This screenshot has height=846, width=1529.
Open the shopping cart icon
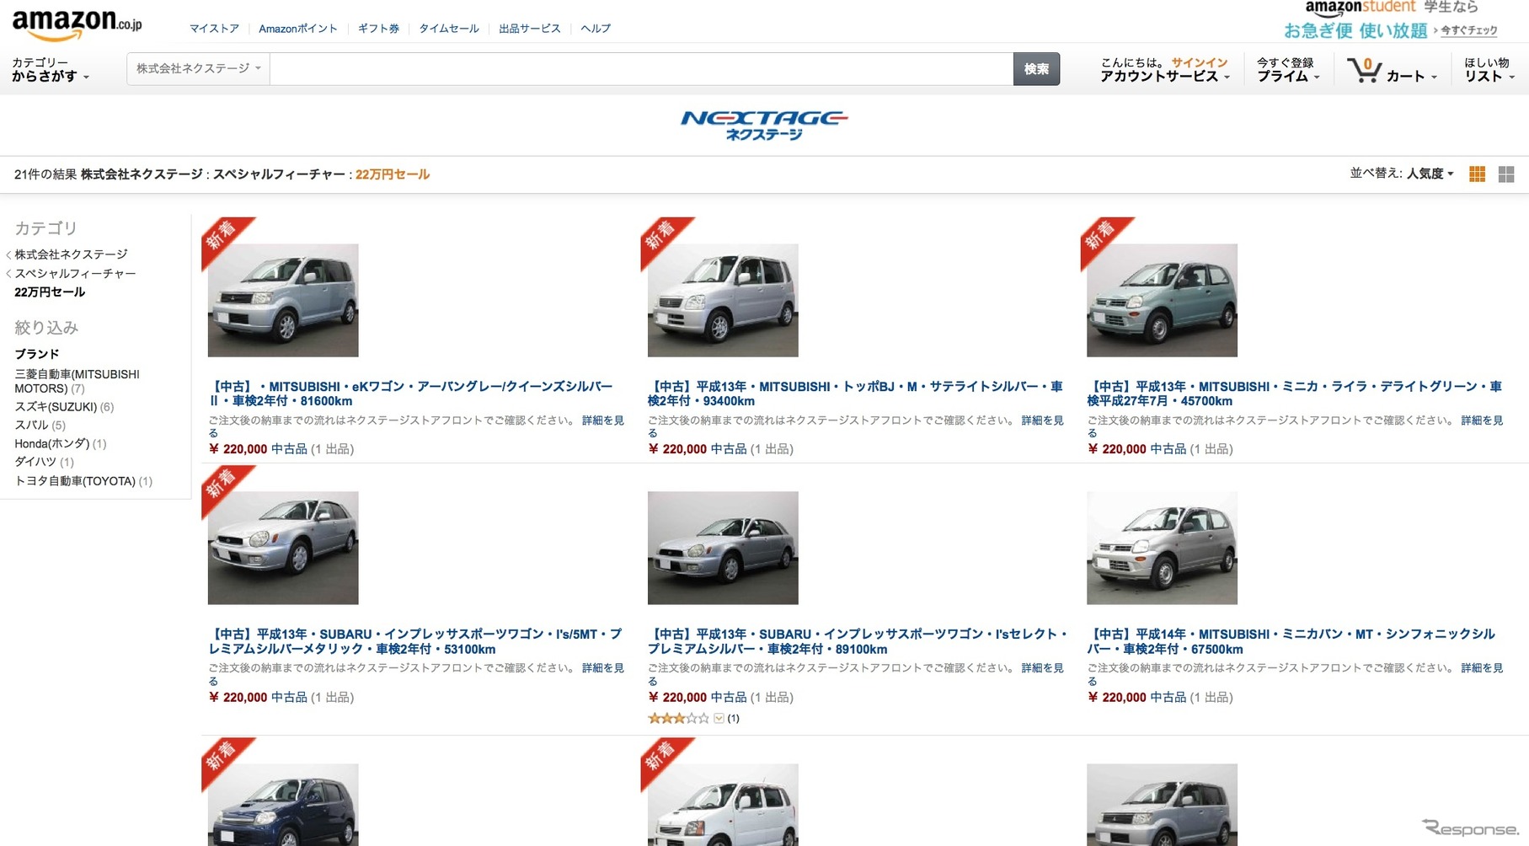[1363, 70]
